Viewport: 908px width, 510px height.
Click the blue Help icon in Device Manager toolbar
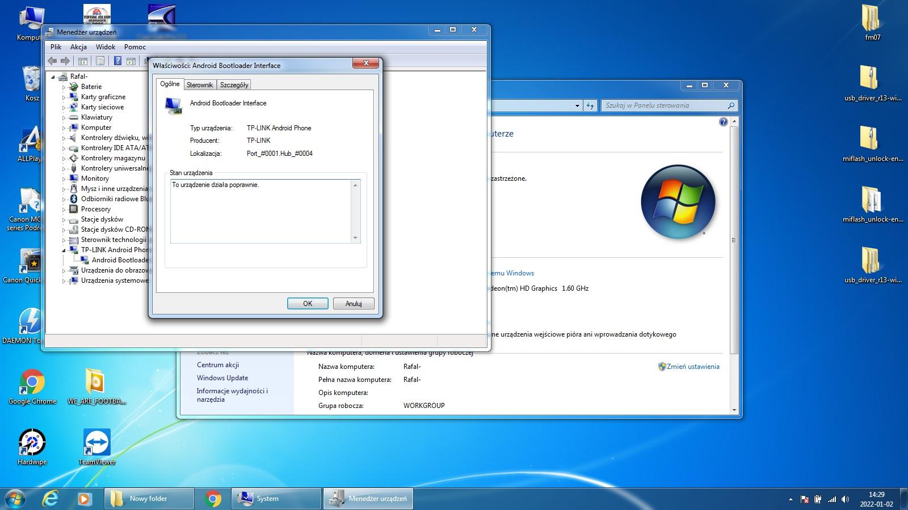pos(117,61)
